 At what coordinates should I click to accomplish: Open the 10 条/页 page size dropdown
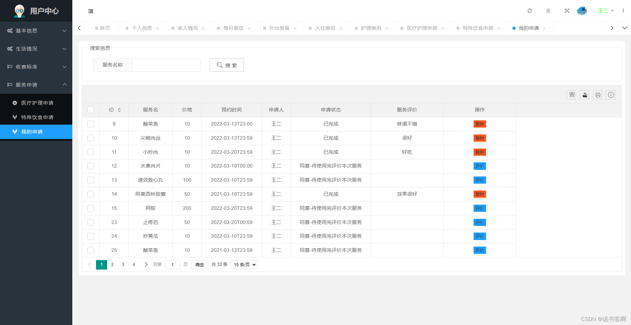point(244,265)
